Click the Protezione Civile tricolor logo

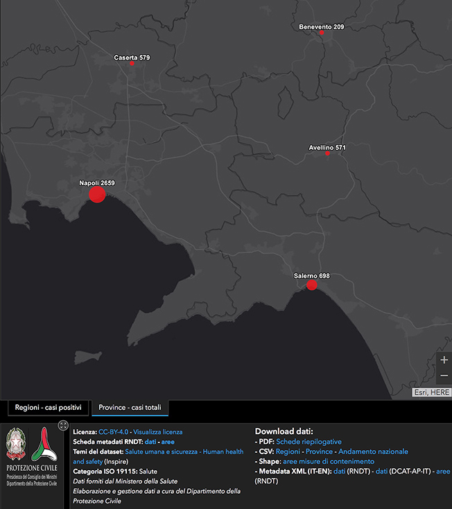44,444
